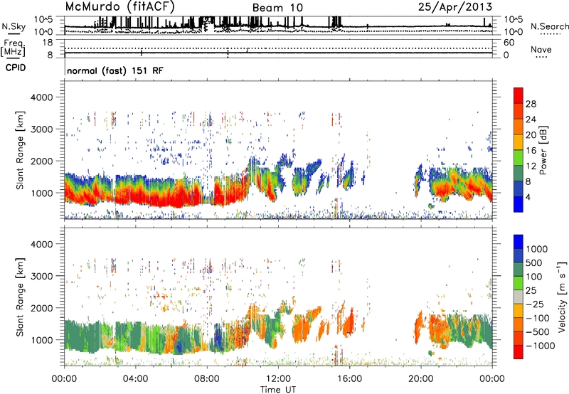Select the Freq. [MHz] axis label
This screenshot has height=394, width=569.
coord(13,48)
